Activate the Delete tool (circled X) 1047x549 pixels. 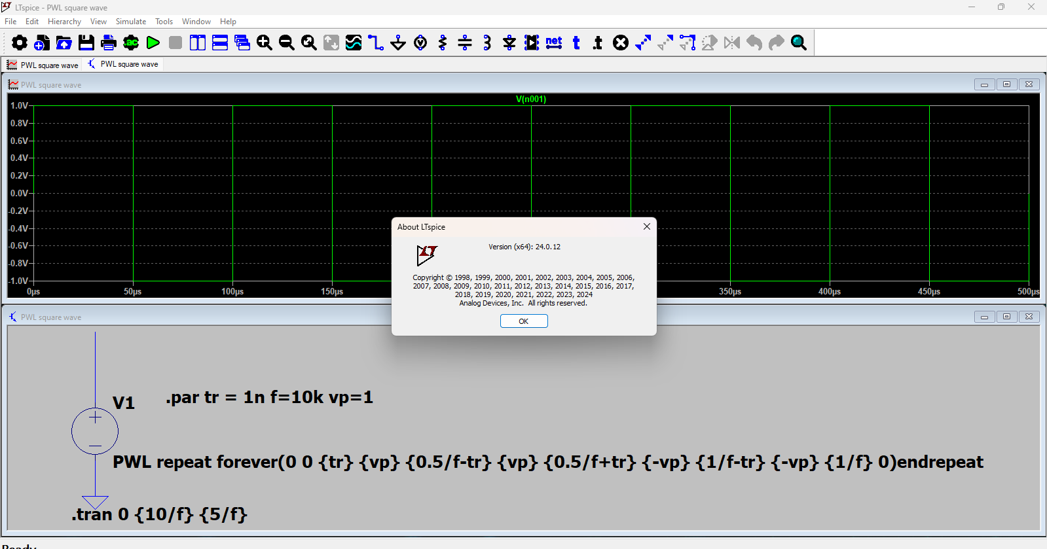(621, 43)
